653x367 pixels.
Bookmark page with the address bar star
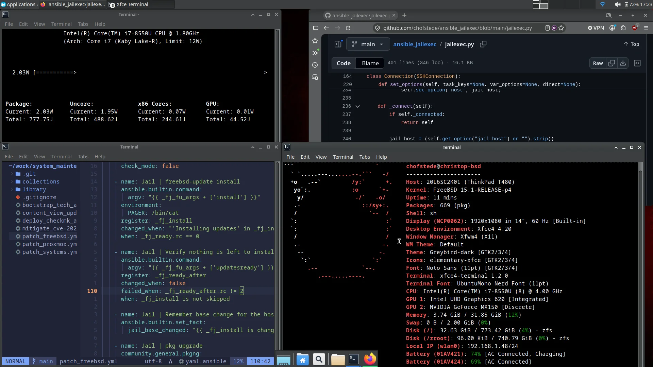coord(562,28)
